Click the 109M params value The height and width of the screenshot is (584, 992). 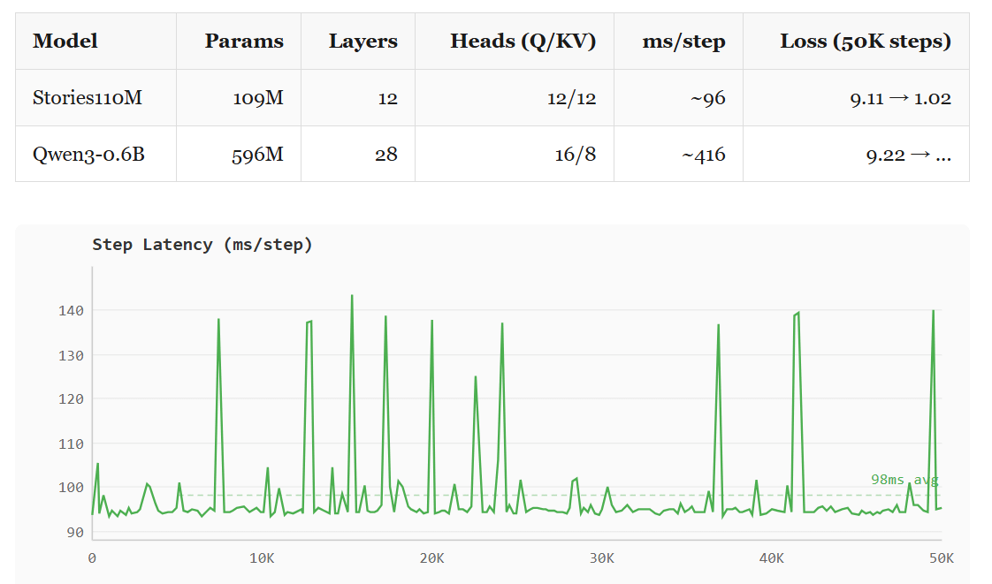pos(258,98)
